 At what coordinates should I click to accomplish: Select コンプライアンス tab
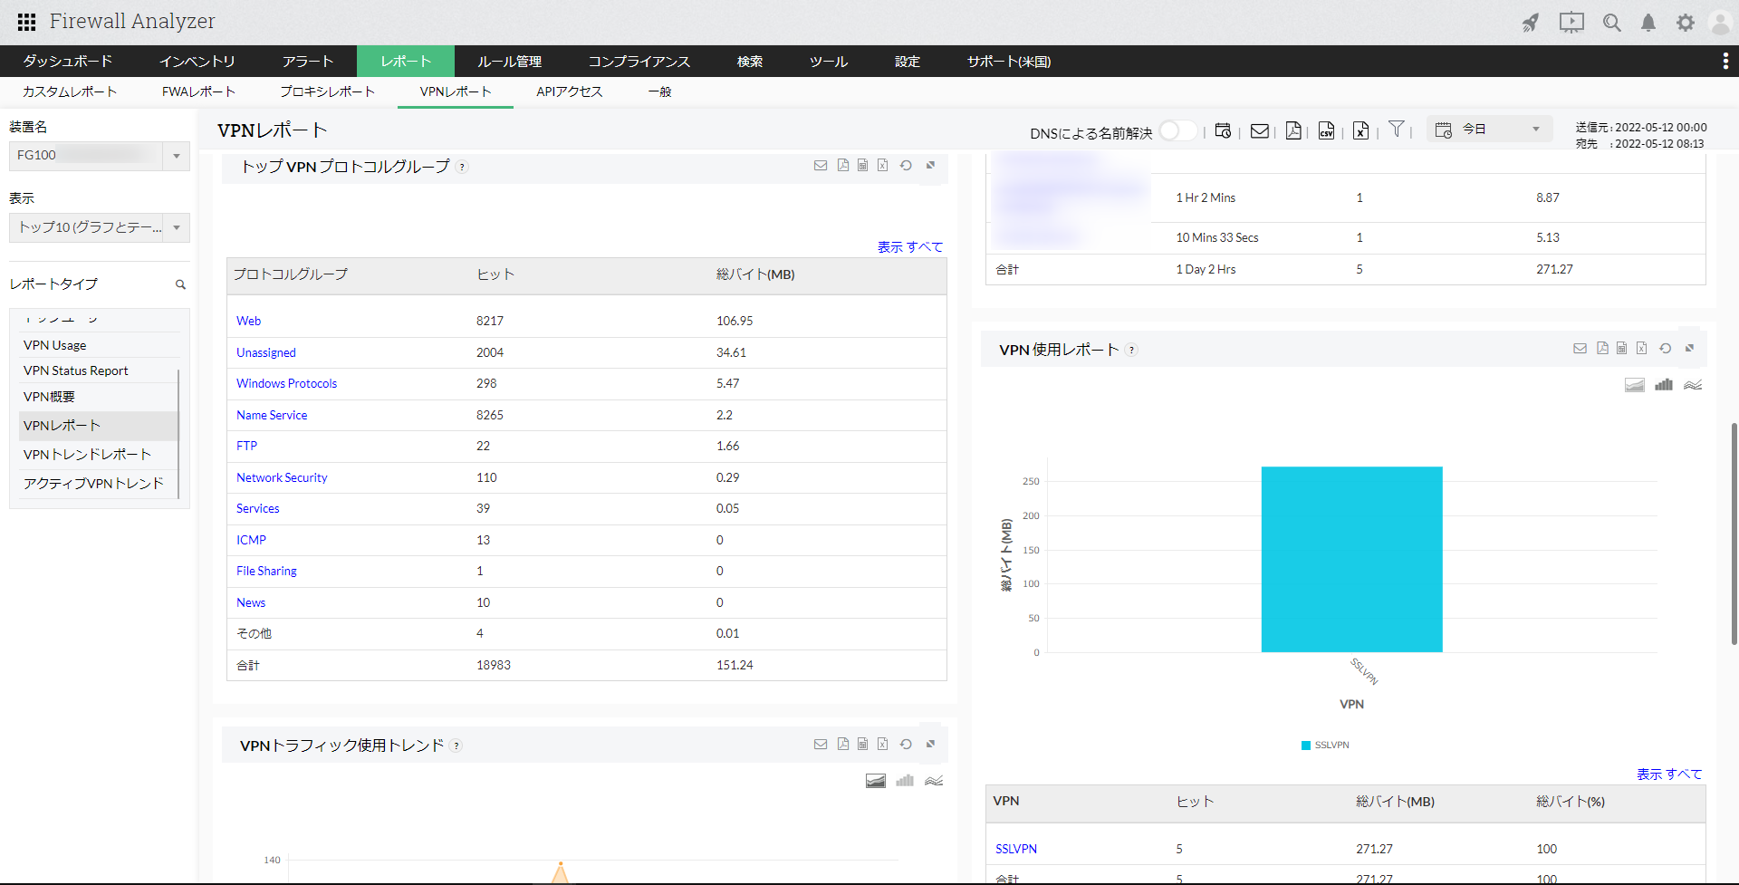coord(639,61)
